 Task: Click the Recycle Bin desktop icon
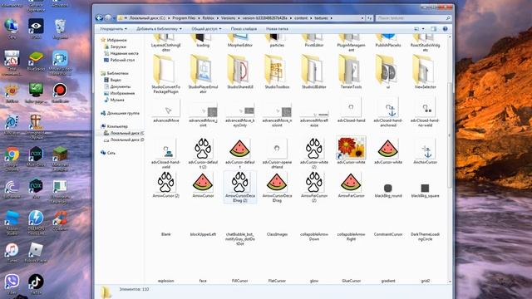pyautogui.click(x=60, y=29)
